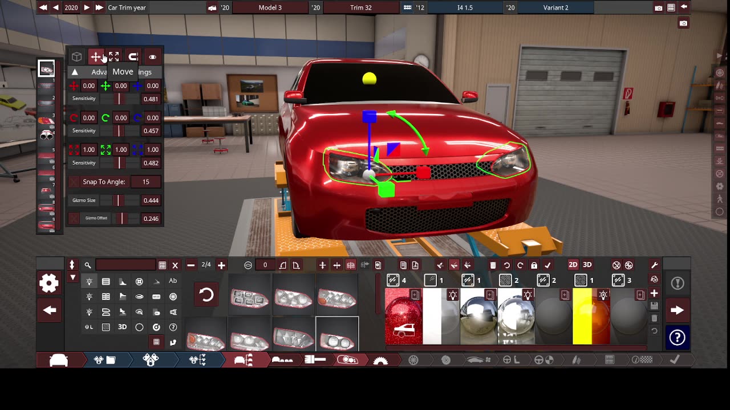
Task: Click the magnet snap tool icon
Action: pos(133,57)
